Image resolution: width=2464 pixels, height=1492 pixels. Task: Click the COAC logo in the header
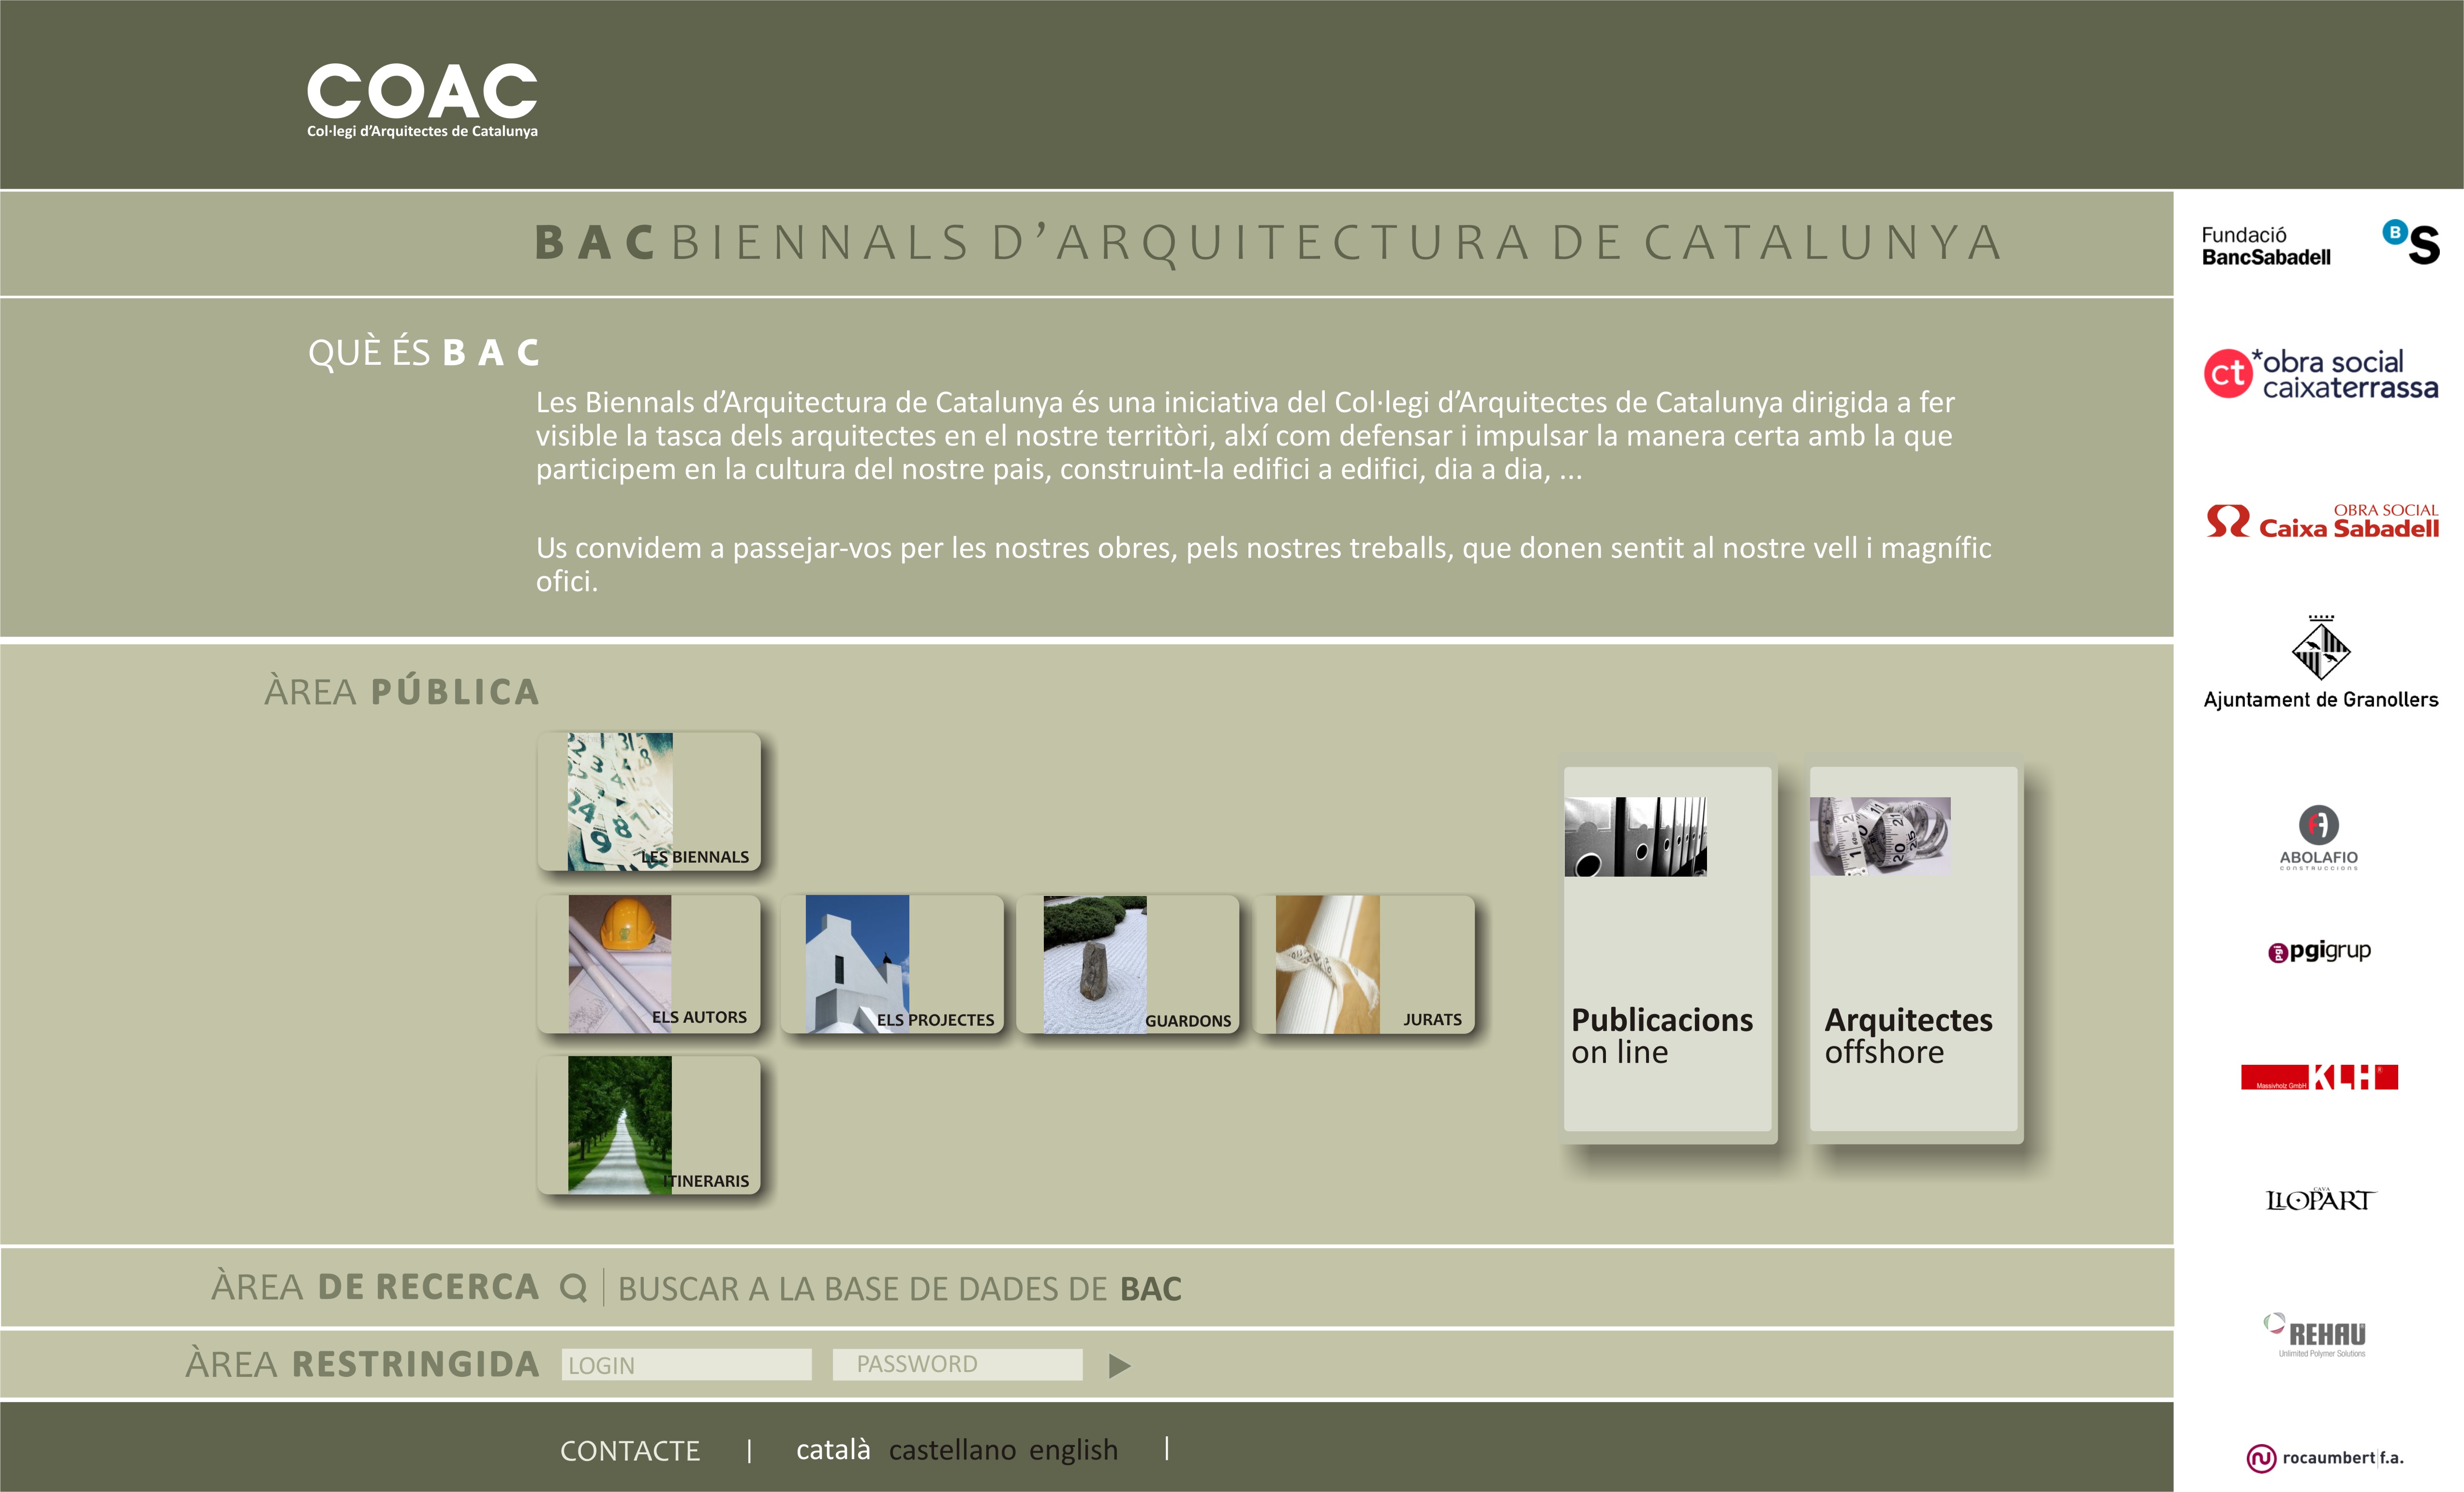coord(422,100)
